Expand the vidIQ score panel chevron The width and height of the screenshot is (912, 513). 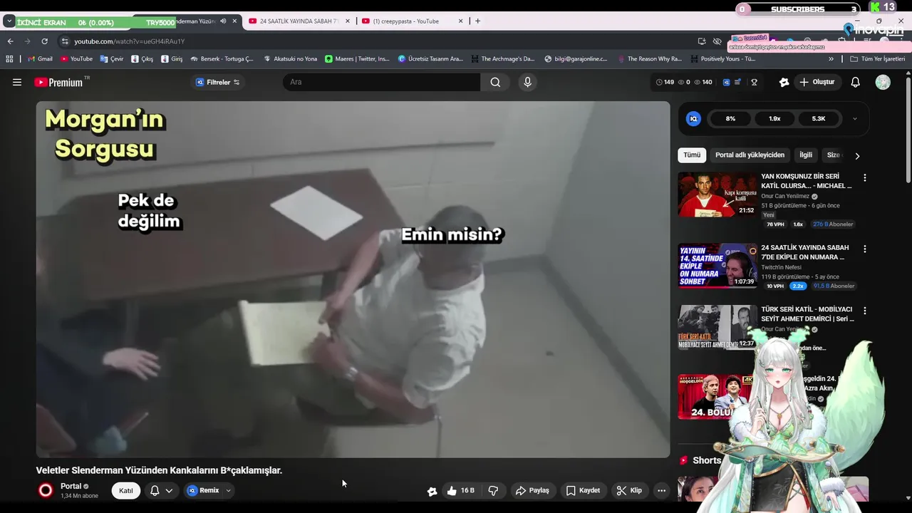coord(854,119)
